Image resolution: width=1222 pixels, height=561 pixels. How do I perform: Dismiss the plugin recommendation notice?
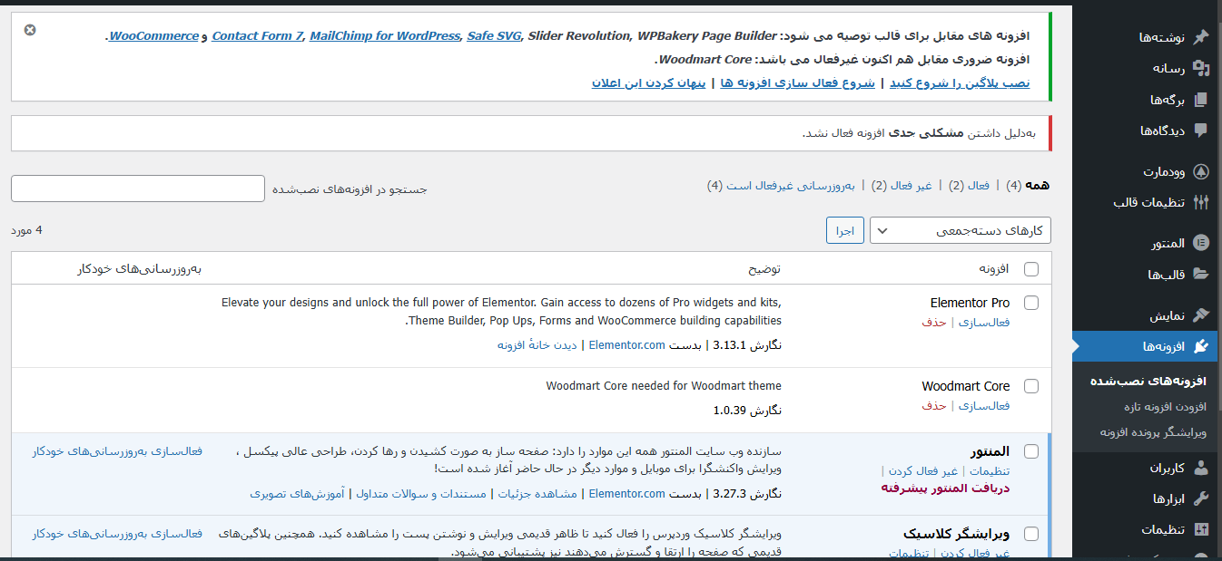[x=30, y=30]
